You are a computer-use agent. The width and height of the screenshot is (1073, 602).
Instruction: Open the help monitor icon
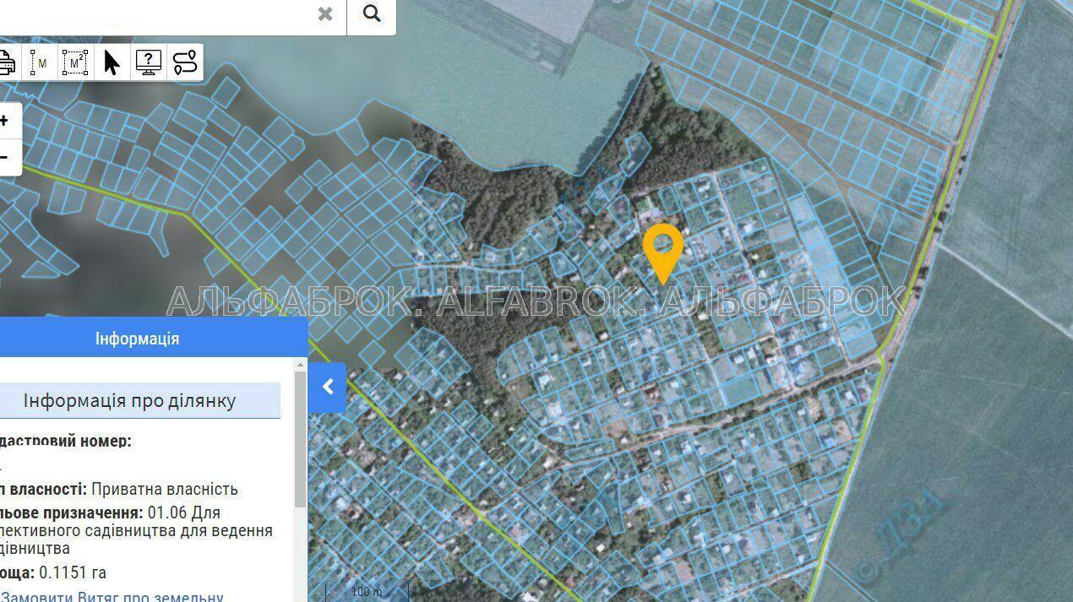149,62
